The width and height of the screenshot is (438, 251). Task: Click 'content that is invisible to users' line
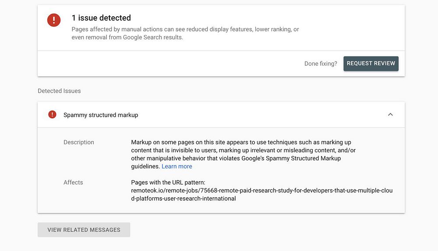point(243,150)
